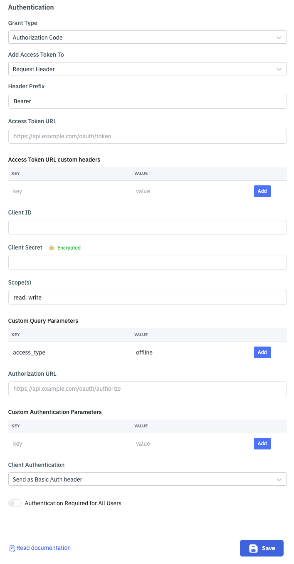Viewport: 294px width, 564px height.
Task: Add the access_type custom query parameter
Action: [x=262, y=352]
